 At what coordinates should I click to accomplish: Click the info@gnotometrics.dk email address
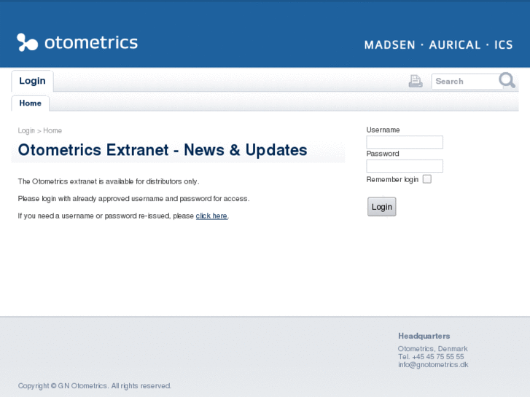[433, 364]
